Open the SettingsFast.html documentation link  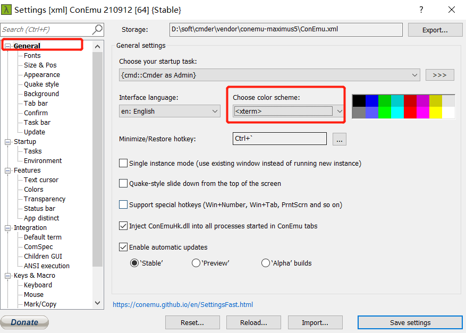click(x=183, y=304)
